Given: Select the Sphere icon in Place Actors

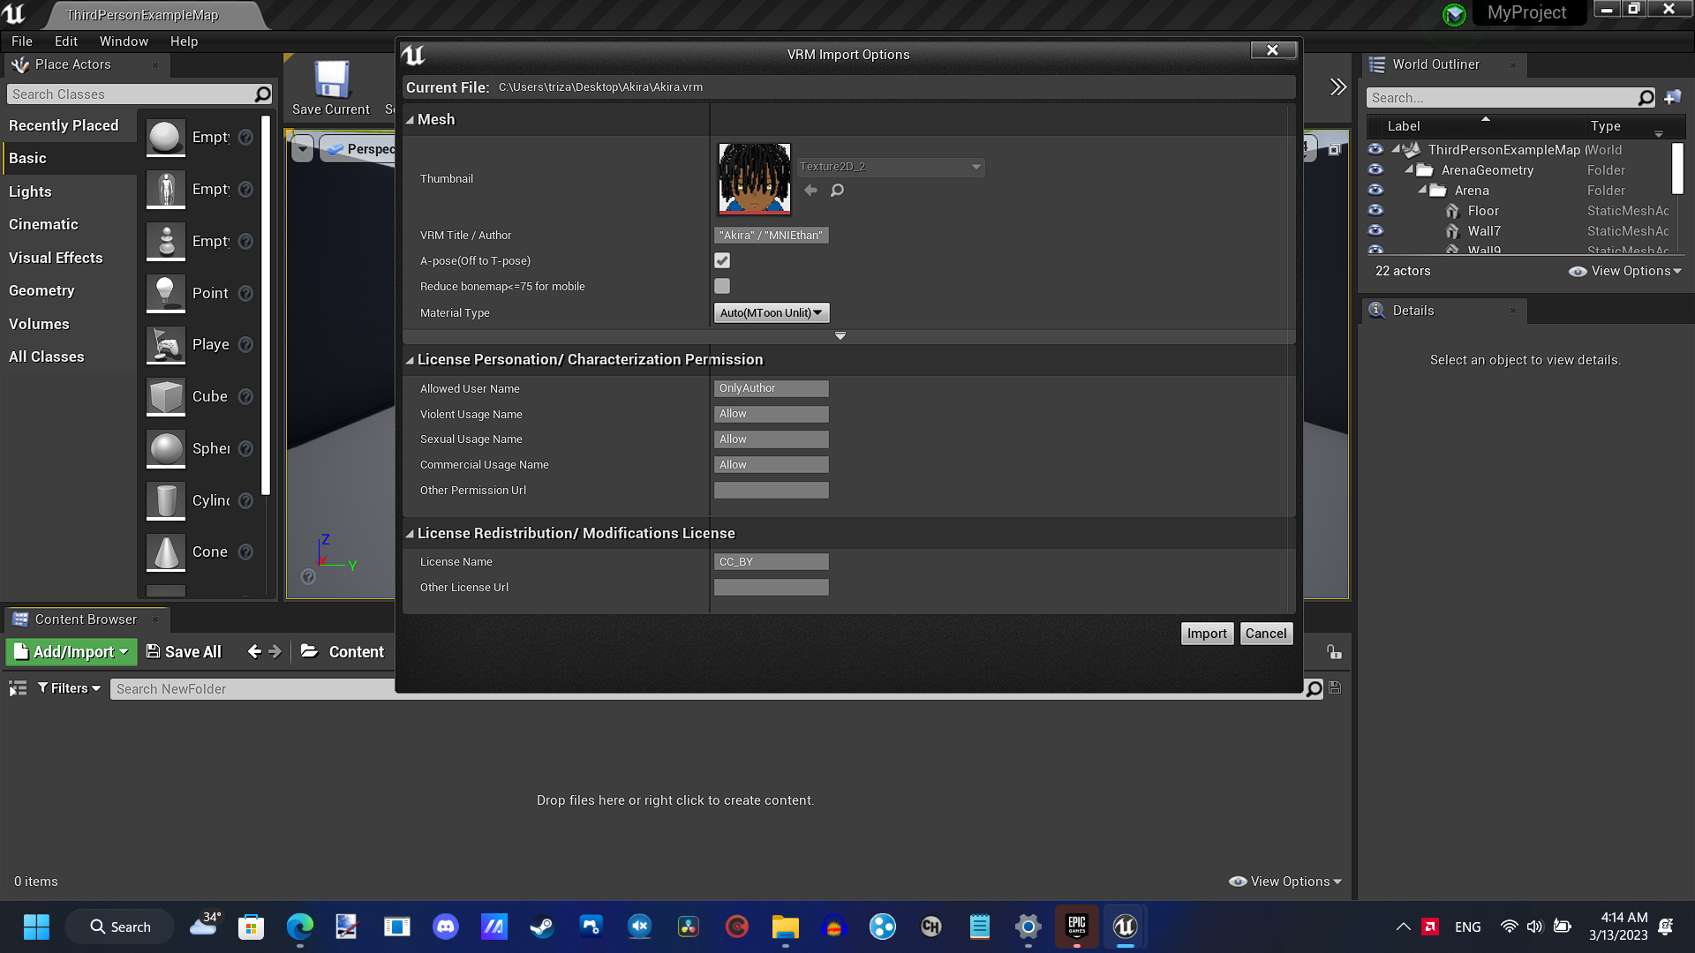Looking at the screenshot, I should [x=165, y=448].
